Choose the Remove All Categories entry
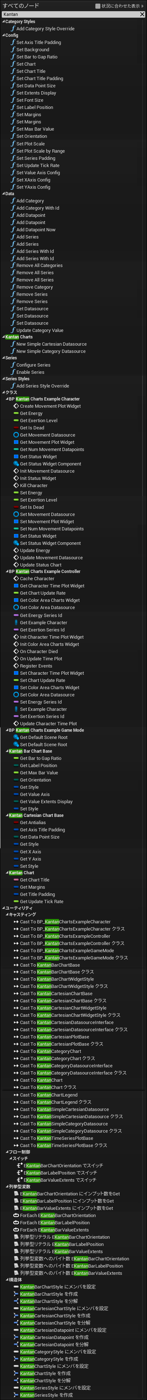The height and width of the screenshot is (1400, 147). [x=39, y=266]
